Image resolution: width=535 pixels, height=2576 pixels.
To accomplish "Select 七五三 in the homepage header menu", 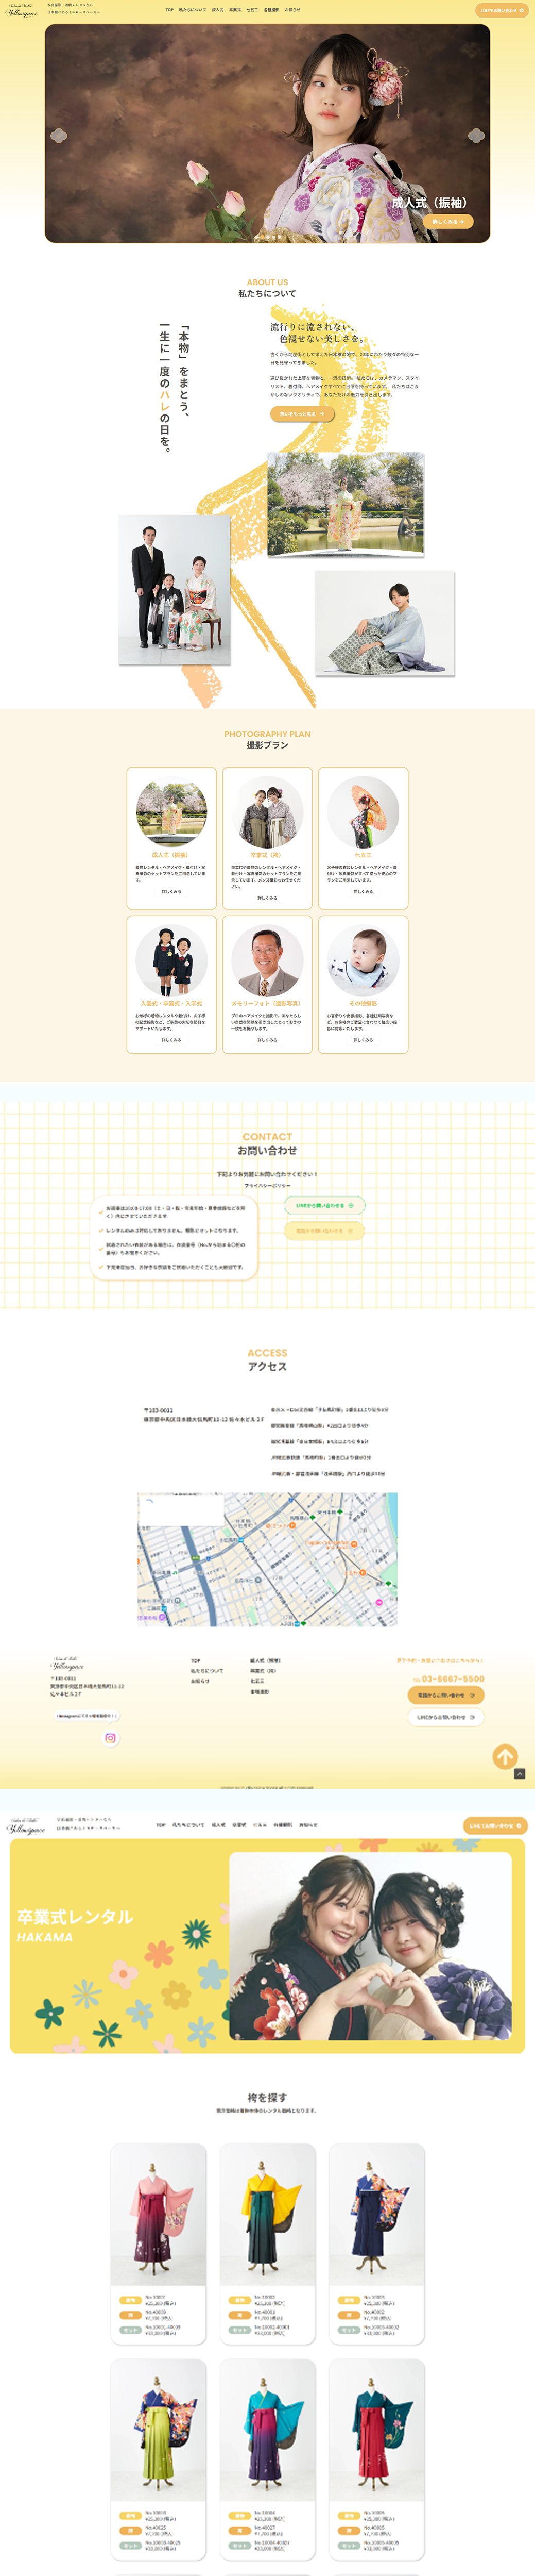I will (x=252, y=10).
